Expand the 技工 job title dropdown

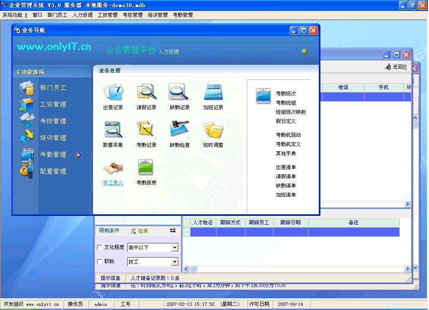pos(175,262)
